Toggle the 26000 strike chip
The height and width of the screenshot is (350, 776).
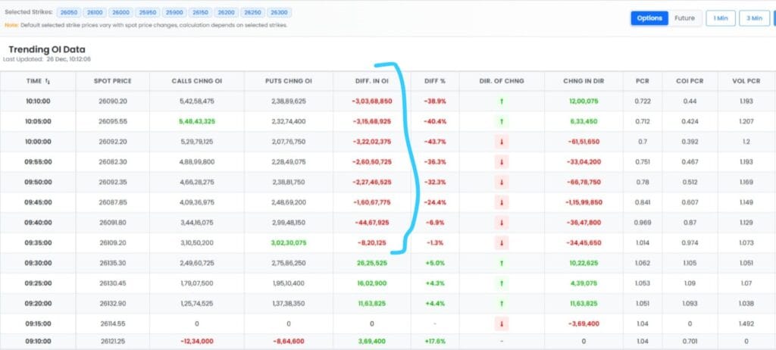tap(120, 14)
